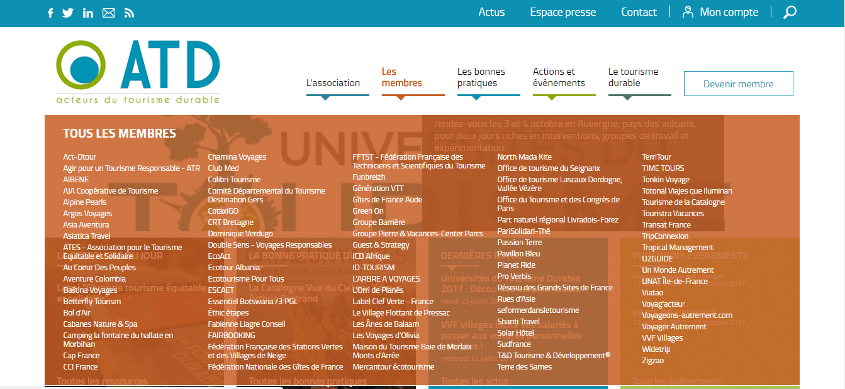This screenshot has width=845, height=389.
Task: Select Guest & Strategy
Action: [381, 245]
